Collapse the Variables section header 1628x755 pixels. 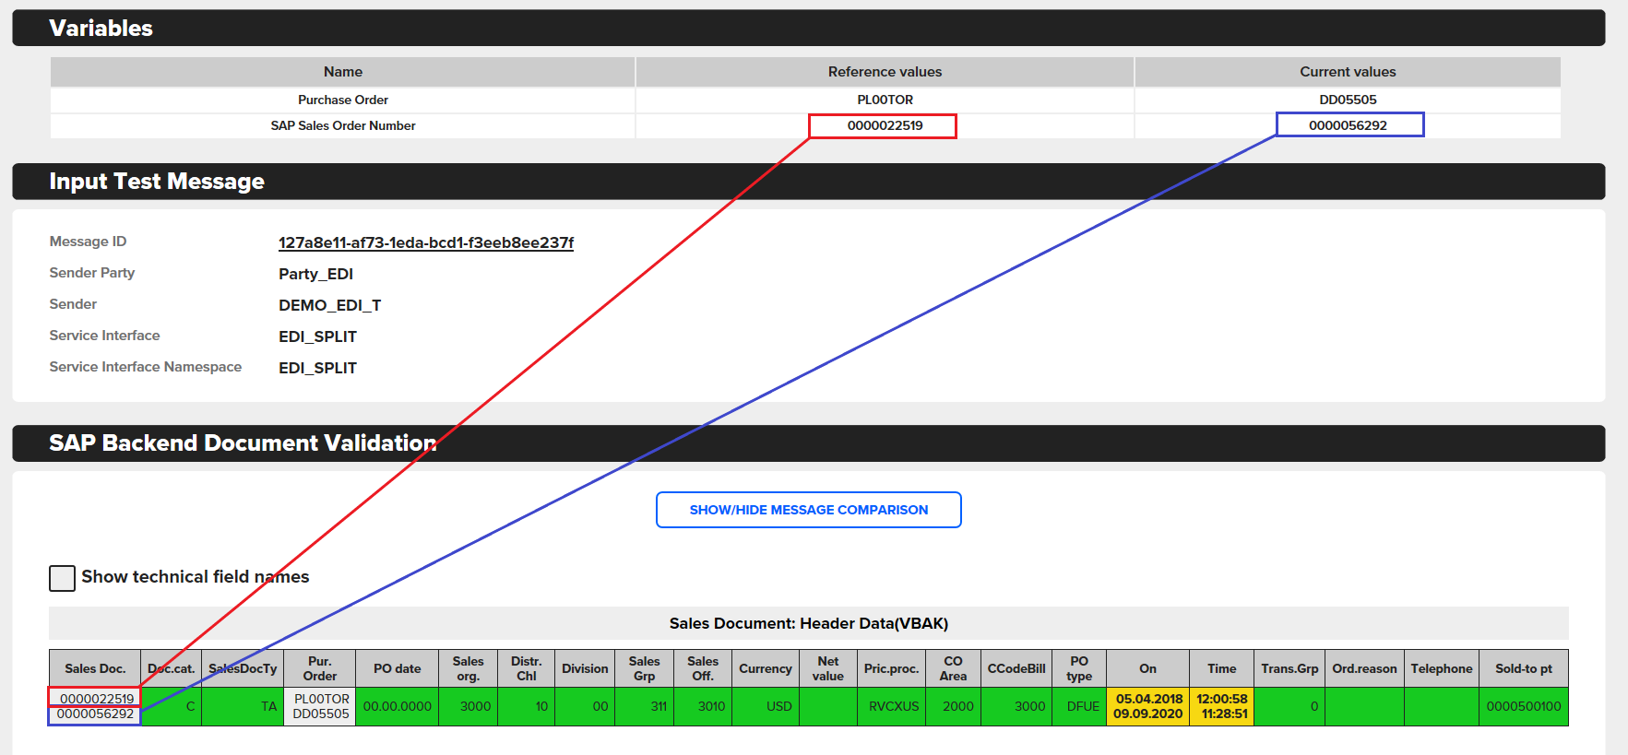point(808,29)
